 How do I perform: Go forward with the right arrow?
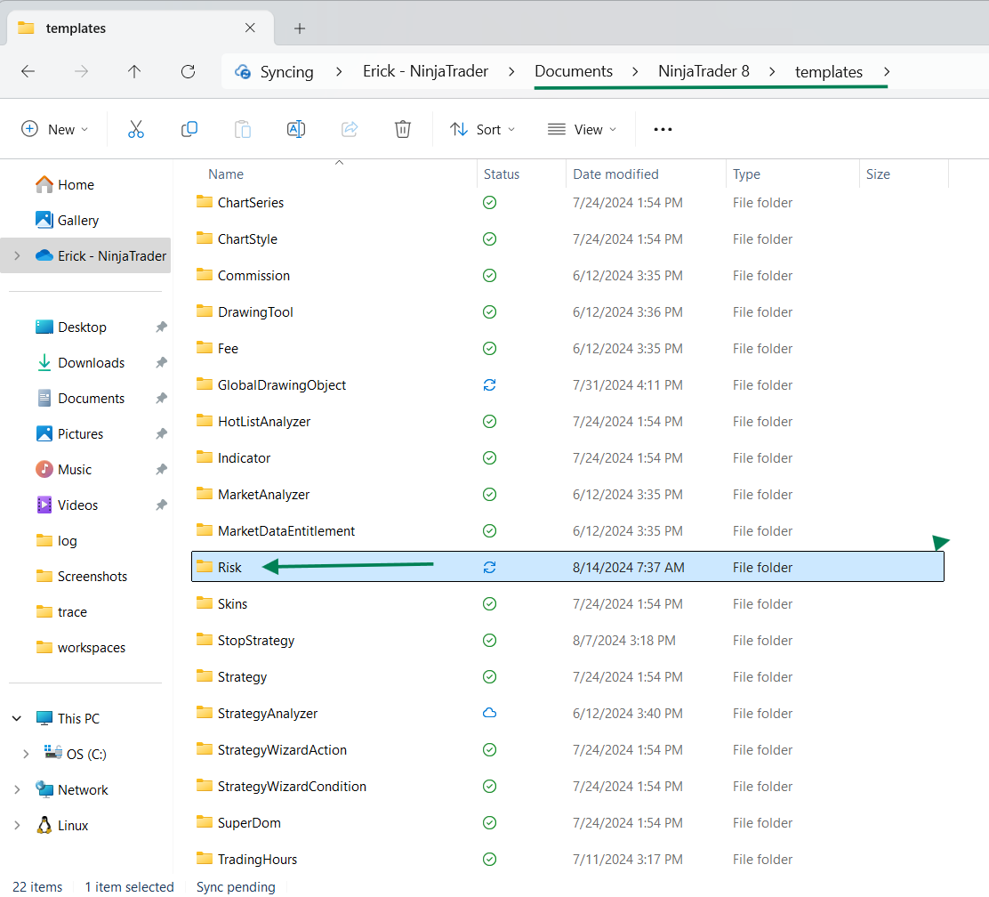81,71
